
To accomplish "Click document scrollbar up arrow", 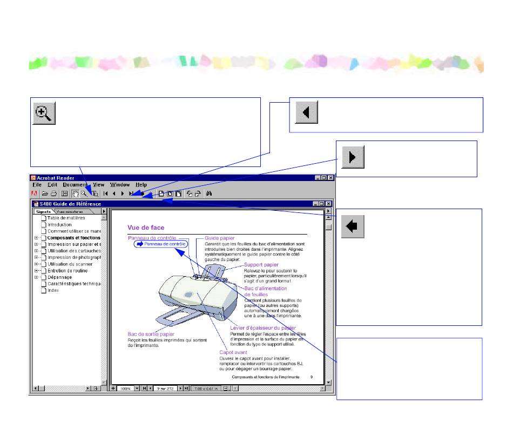I will click(328, 217).
